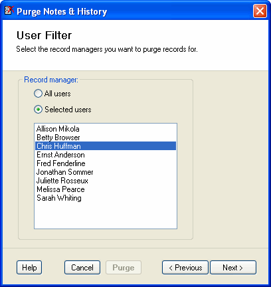Viewport: 271px width, 287px height.
Task: Select Melissa Pearce in the list
Action: click(x=106, y=189)
